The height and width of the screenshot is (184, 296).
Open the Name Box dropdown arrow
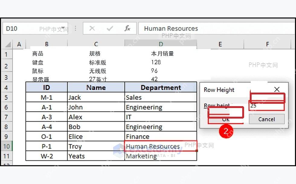click(63, 28)
